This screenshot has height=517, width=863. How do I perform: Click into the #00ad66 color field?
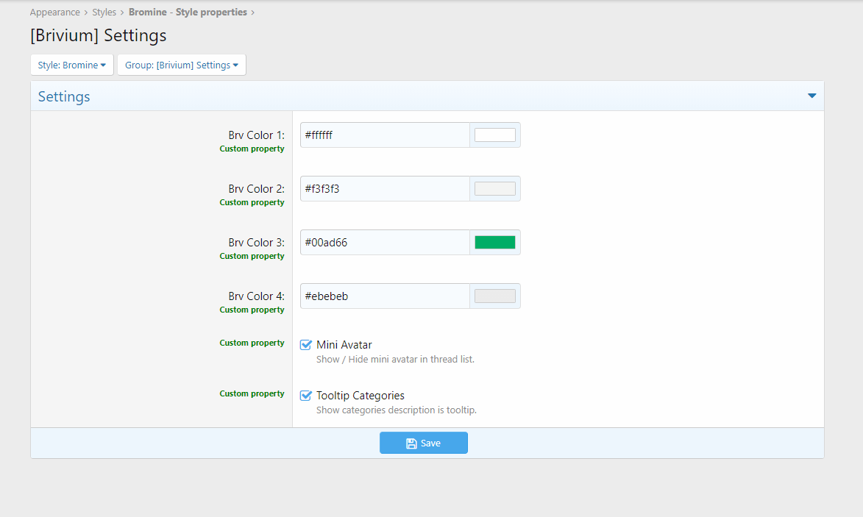[x=384, y=243]
